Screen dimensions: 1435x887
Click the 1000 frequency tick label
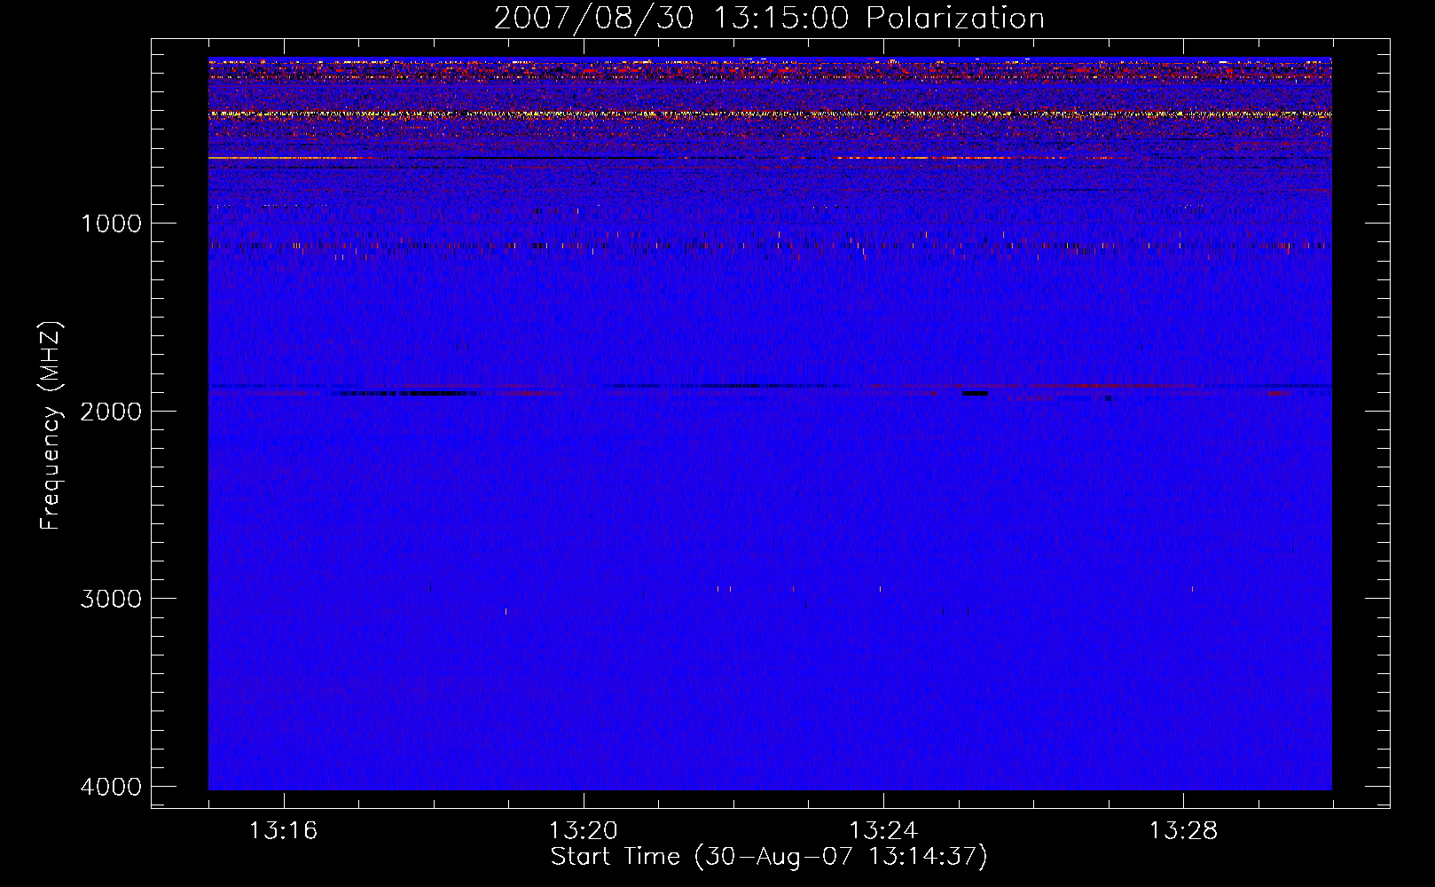(x=111, y=223)
